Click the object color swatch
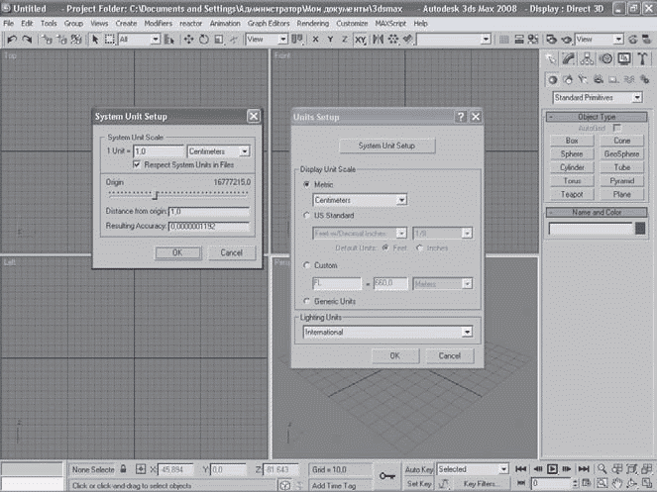Screen dimensions: 657x492 pos(640,229)
